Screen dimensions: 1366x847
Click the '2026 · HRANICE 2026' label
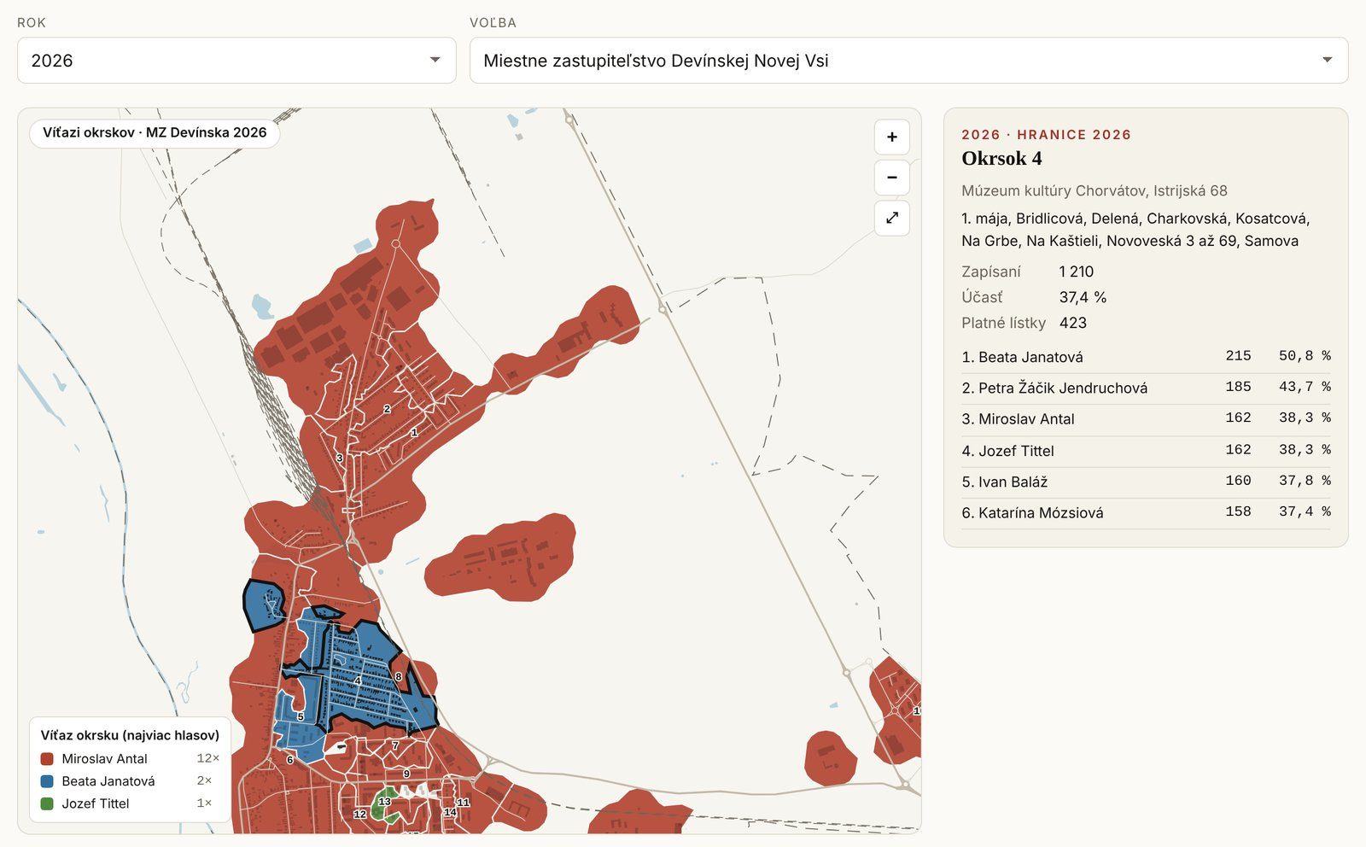tap(1046, 135)
